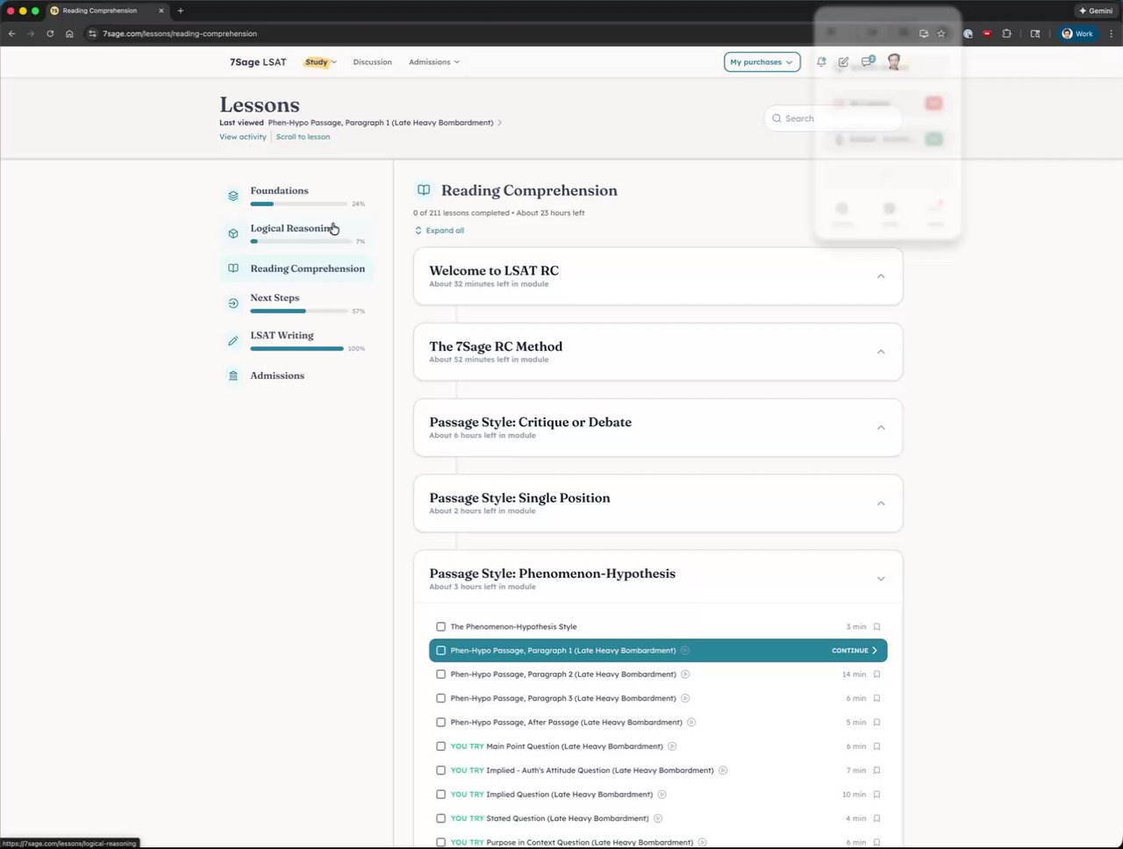The width and height of the screenshot is (1123, 849).
Task: Select the Reading Comprehension browser tab
Action: pyautogui.click(x=107, y=11)
